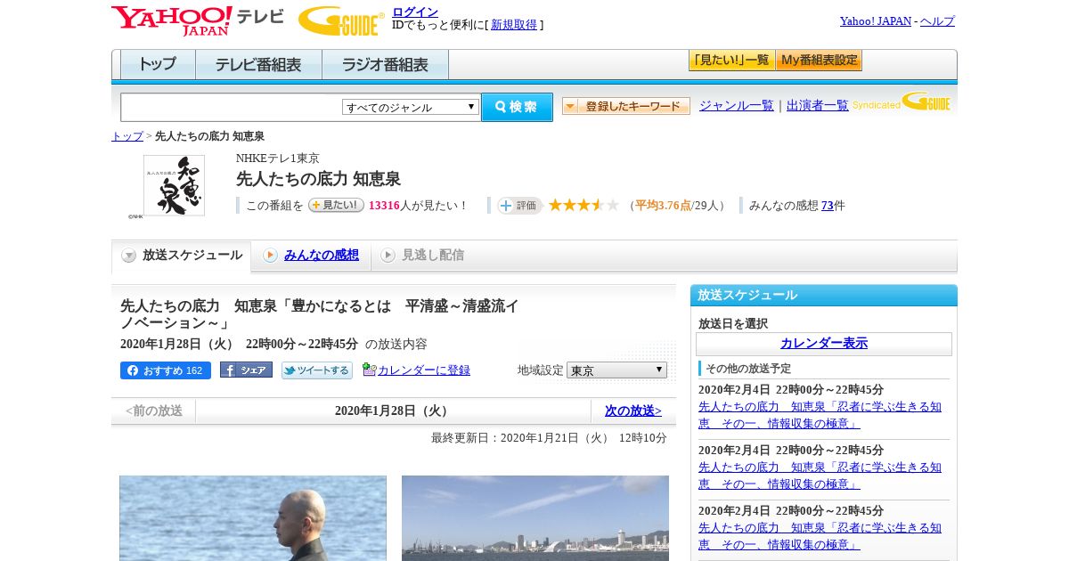Click the ログイン link
This screenshot has height=561, width=1069.
coord(415,12)
